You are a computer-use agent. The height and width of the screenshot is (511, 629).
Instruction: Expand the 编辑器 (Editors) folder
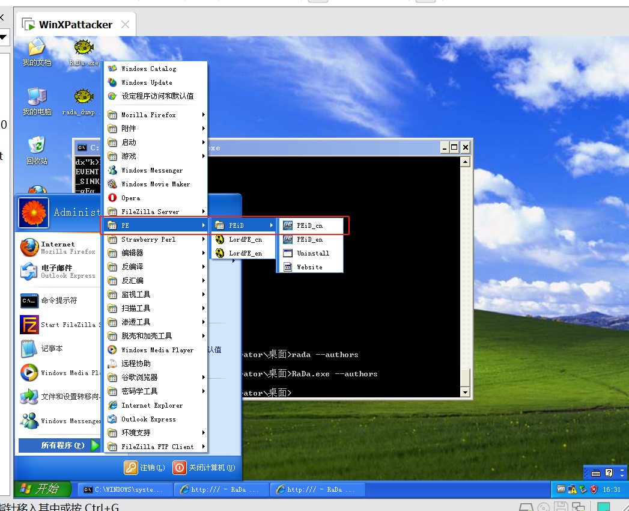pyautogui.click(x=156, y=253)
